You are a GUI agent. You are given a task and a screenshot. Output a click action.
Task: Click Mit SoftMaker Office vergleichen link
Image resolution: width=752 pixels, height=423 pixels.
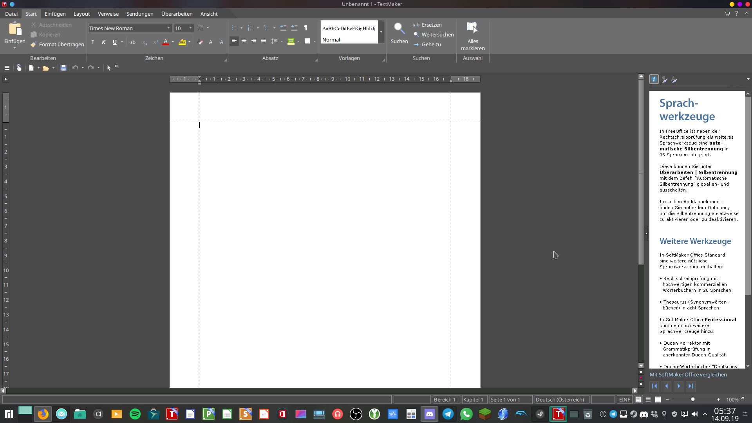pos(688,374)
